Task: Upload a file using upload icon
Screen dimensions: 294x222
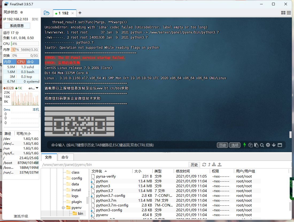Action: click(219, 164)
